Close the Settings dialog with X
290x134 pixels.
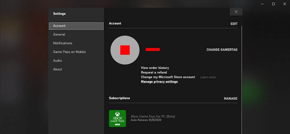point(236,12)
